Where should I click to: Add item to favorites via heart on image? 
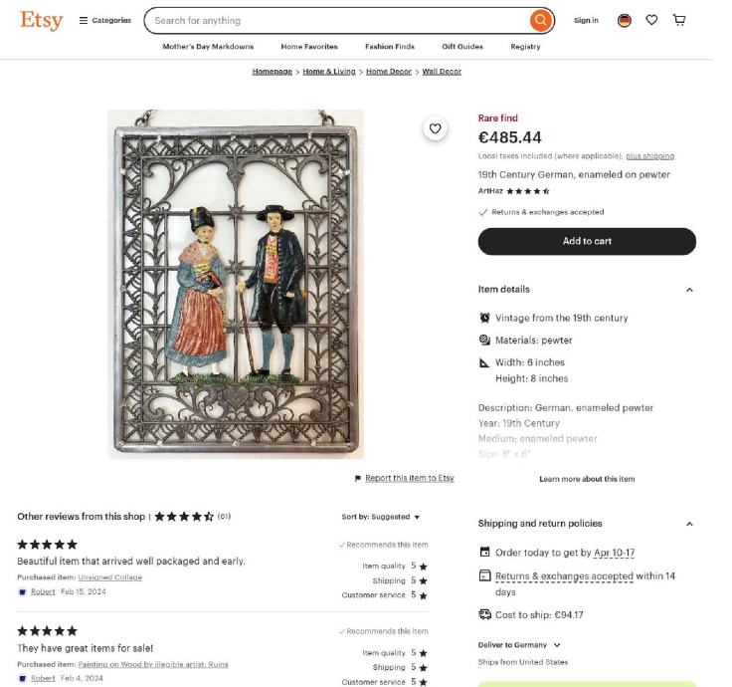(x=435, y=128)
